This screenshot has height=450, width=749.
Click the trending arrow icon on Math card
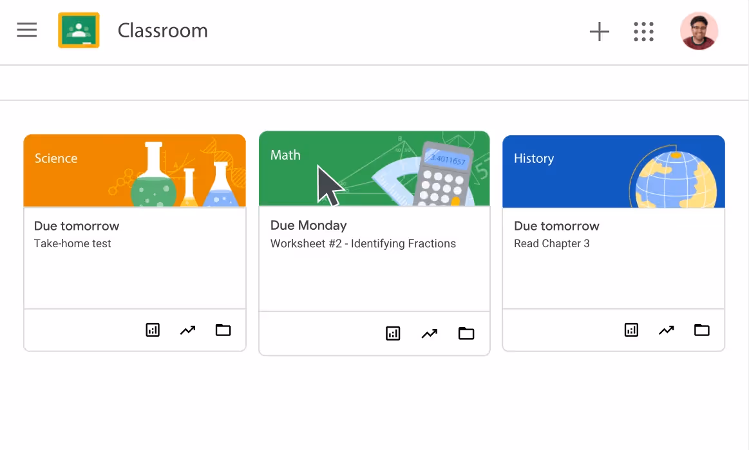[430, 333]
